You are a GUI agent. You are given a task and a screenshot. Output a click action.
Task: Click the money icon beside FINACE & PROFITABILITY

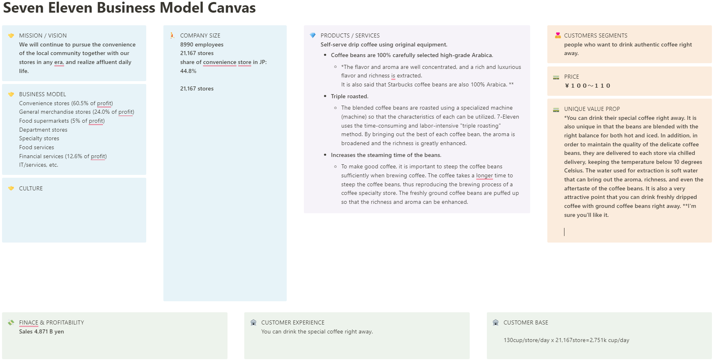[x=11, y=322]
